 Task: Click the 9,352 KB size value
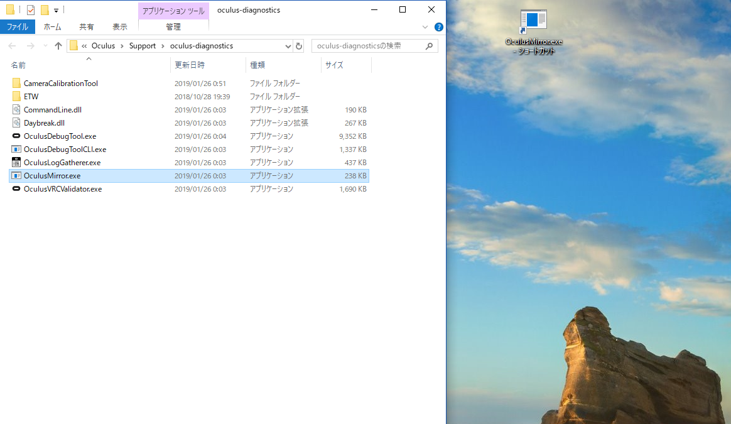click(353, 136)
